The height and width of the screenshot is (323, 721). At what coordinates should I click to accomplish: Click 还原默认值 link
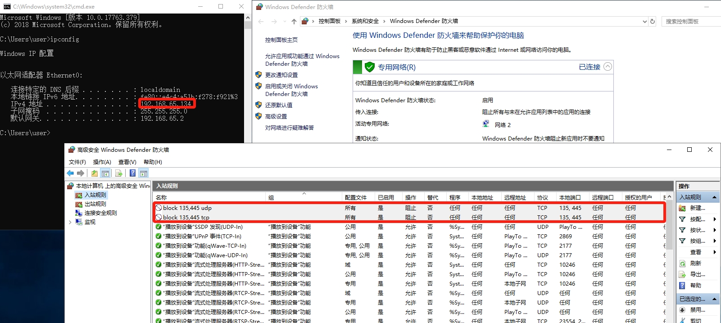point(279,105)
